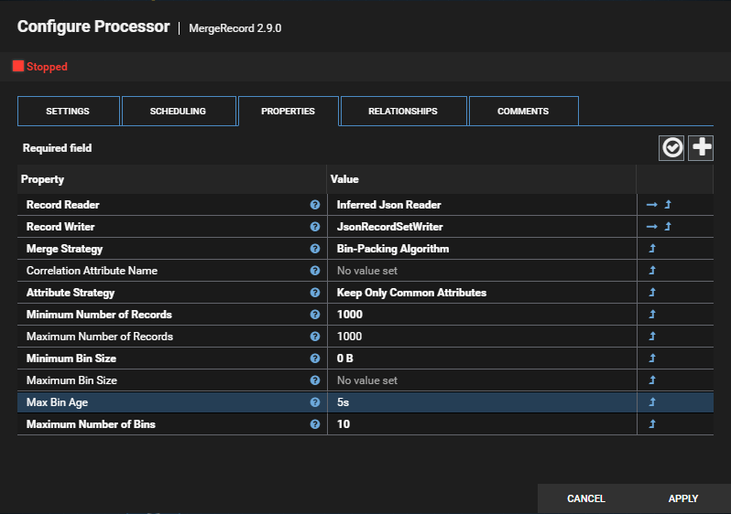Go to JsonRecordSetWriter service arrow
Screen dimensions: 731x514
[x=651, y=226]
